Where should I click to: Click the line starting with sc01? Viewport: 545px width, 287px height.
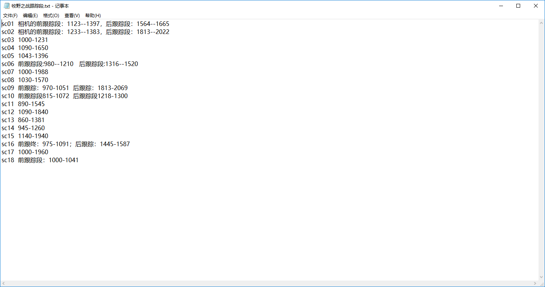point(85,24)
